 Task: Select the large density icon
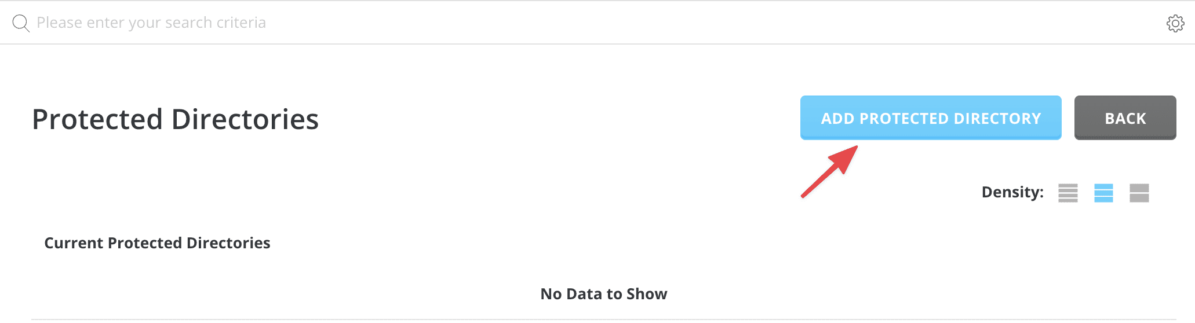pyautogui.click(x=1139, y=193)
